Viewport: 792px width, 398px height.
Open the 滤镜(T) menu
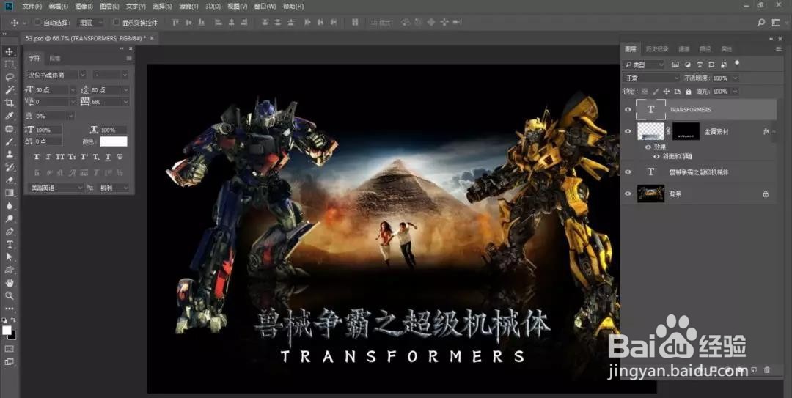pos(188,7)
